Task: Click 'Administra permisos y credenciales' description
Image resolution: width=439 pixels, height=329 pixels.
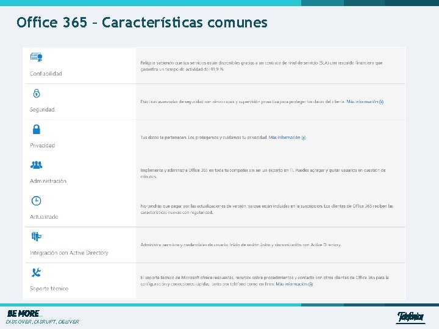Action: point(241,245)
